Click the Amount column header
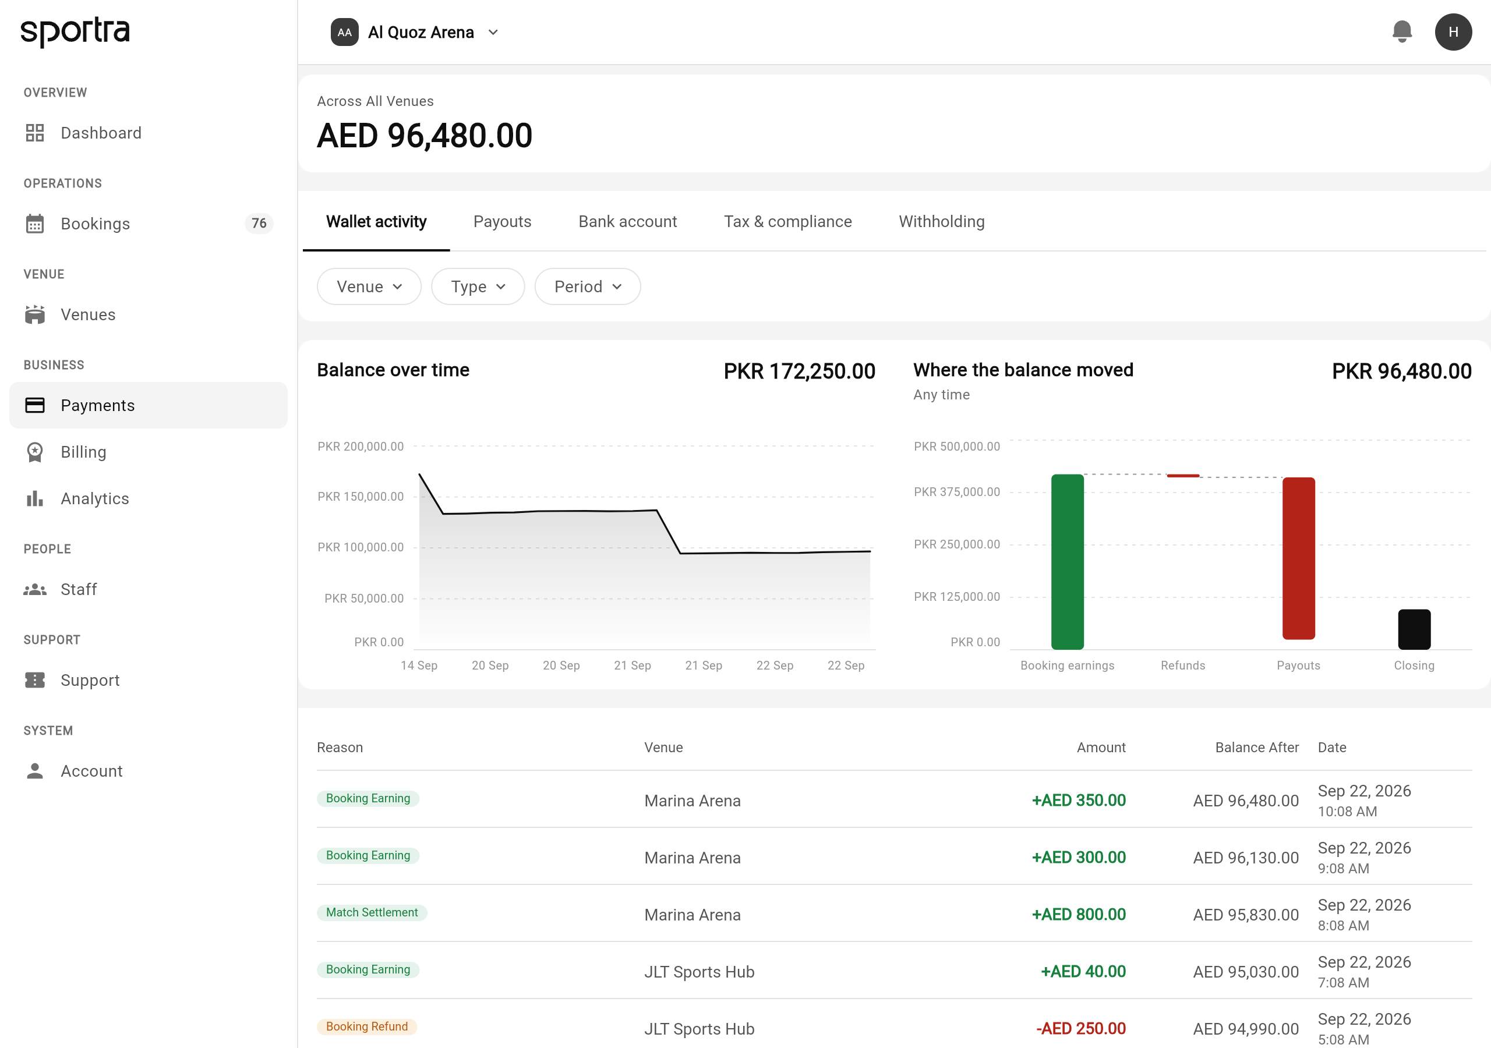 (x=1101, y=748)
